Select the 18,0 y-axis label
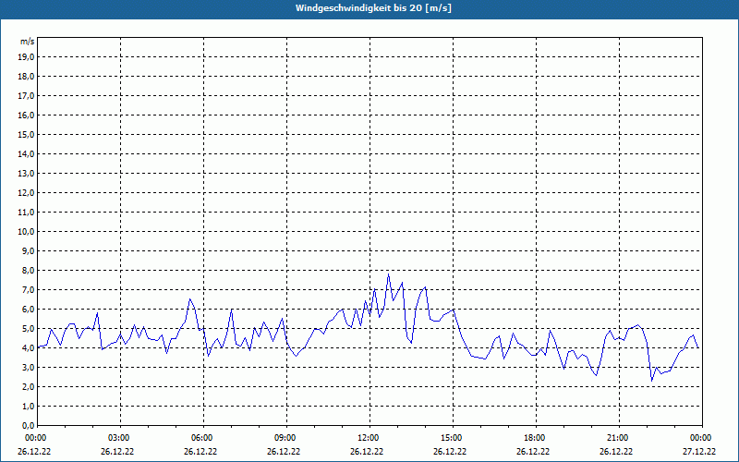This screenshot has width=739, height=462. tap(27, 77)
